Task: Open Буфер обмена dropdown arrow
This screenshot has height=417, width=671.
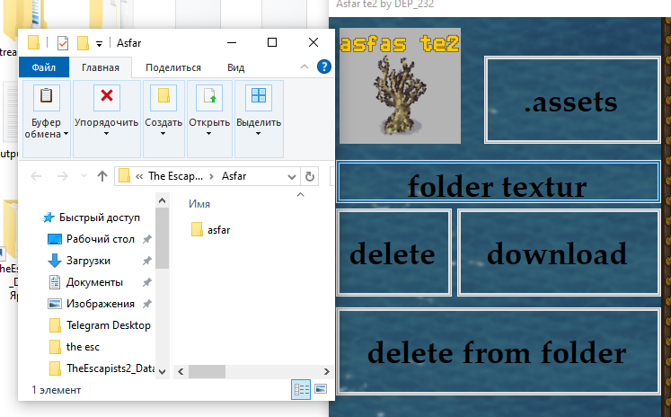Action: point(66,134)
